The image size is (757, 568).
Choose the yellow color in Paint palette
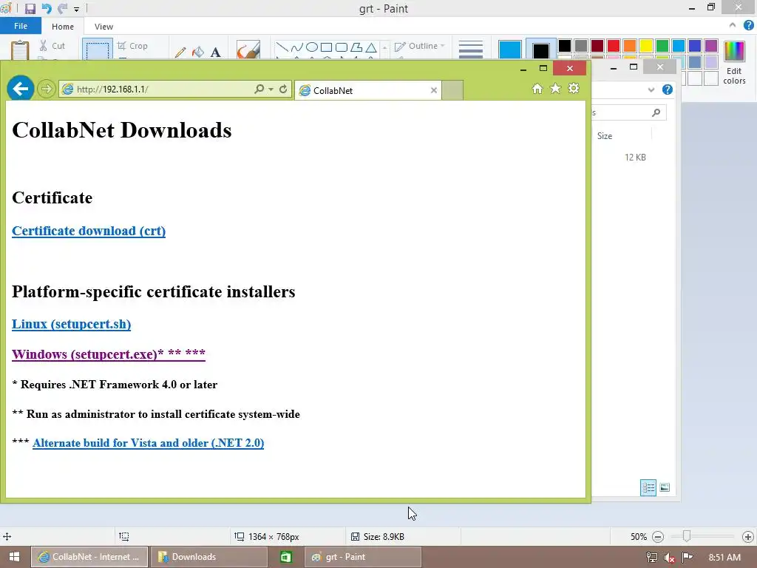click(646, 46)
